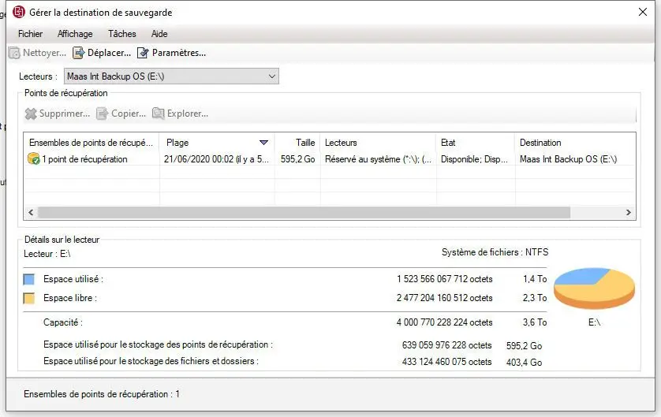The image size is (661, 417).
Task: Sort by Ensembles de points de récupé... column
Action: click(x=91, y=143)
